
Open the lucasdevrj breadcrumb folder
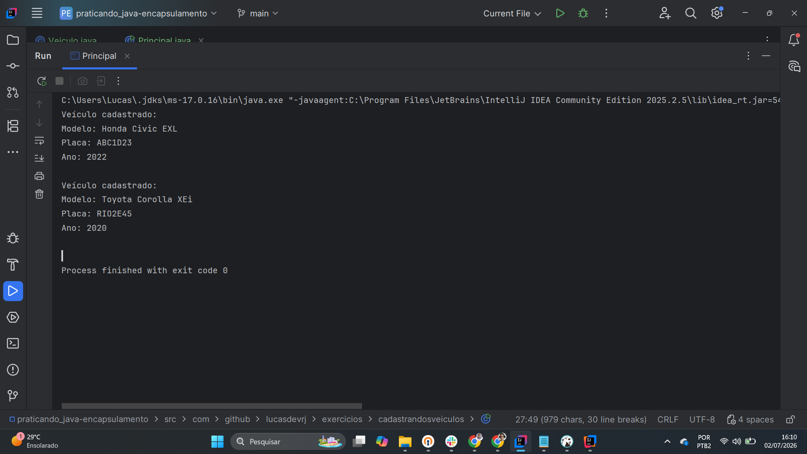[286, 420]
